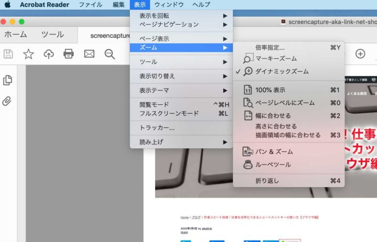Image resolution: width=377 pixels, height=242 pixels.
Task: Open the attachments paperclip sidebar icon
Action: coord(7,101)
